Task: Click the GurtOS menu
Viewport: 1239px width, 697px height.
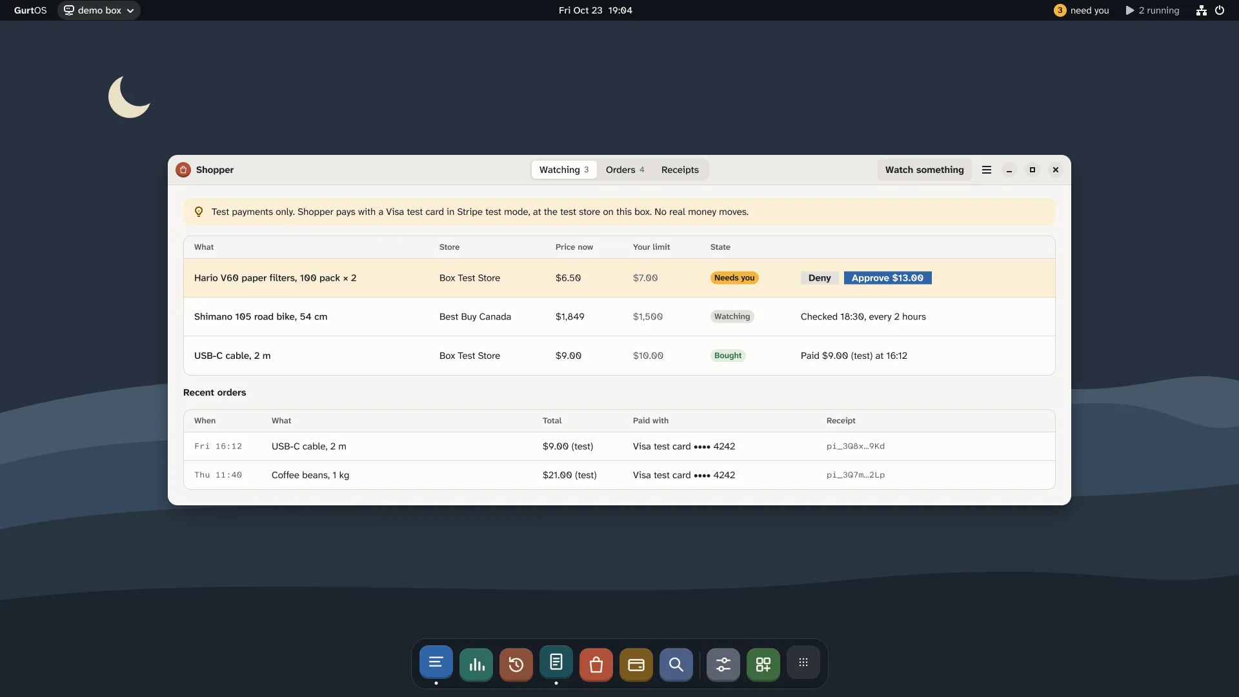Action: pyautogui.click(x=30, y=10)
